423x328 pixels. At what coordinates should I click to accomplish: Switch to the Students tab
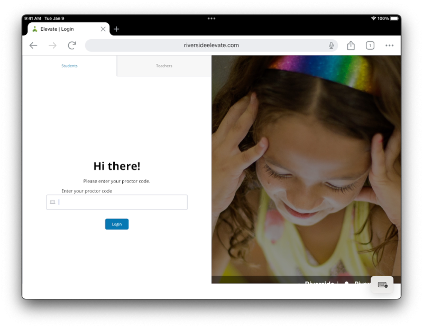point(69,66)
